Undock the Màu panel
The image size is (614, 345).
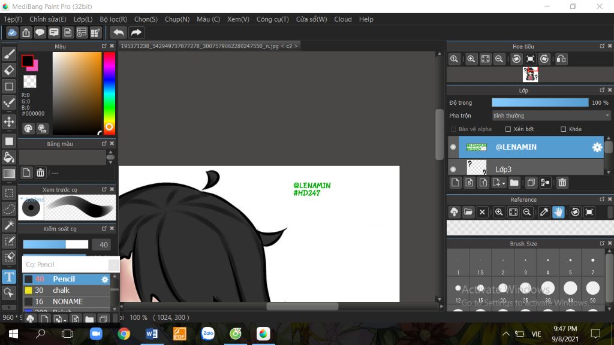[x=104, y=46]
